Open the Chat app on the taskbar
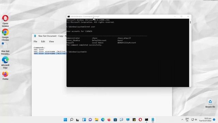Viewport: 218px width, 123px height. (x=90, y=120)
